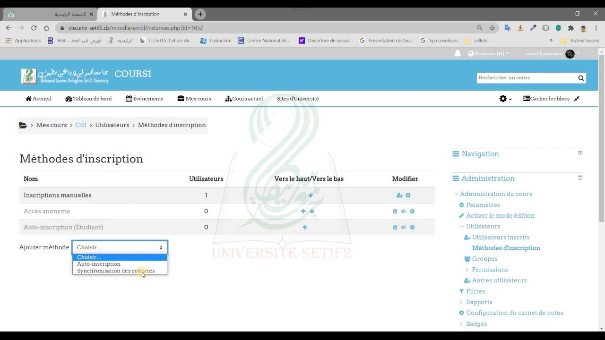Open Événements in the navigation bar
The width and height of the screenshot is (605, 340).
145,99
